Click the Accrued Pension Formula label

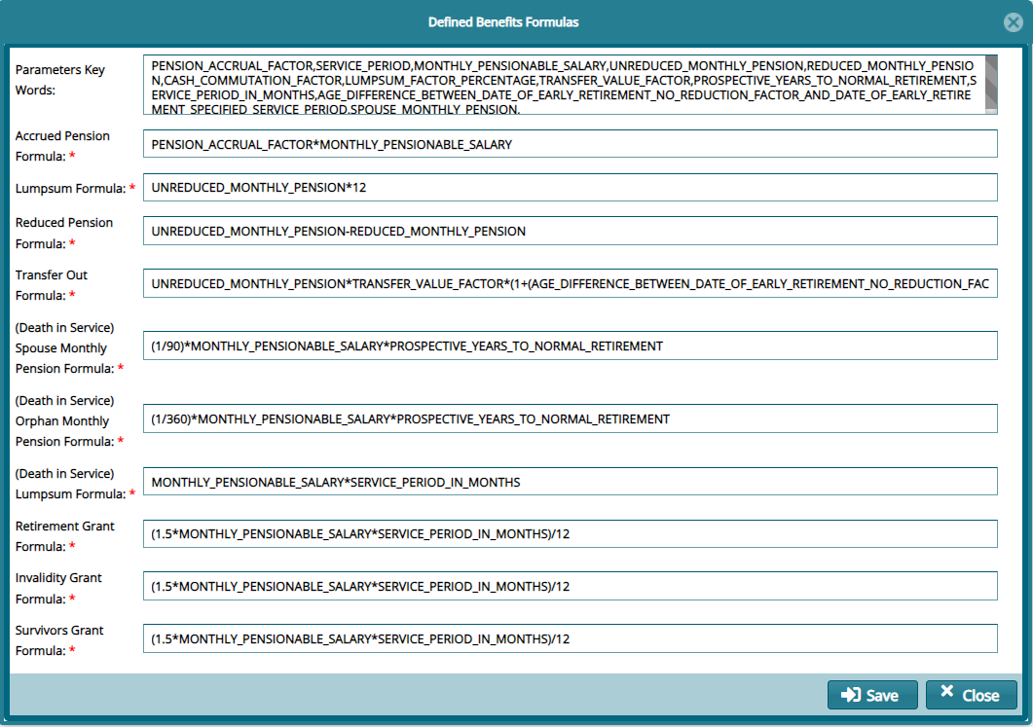[63, 146]
